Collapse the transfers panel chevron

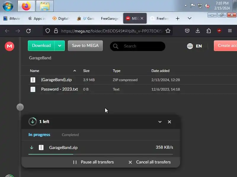[x=160, y=122]
